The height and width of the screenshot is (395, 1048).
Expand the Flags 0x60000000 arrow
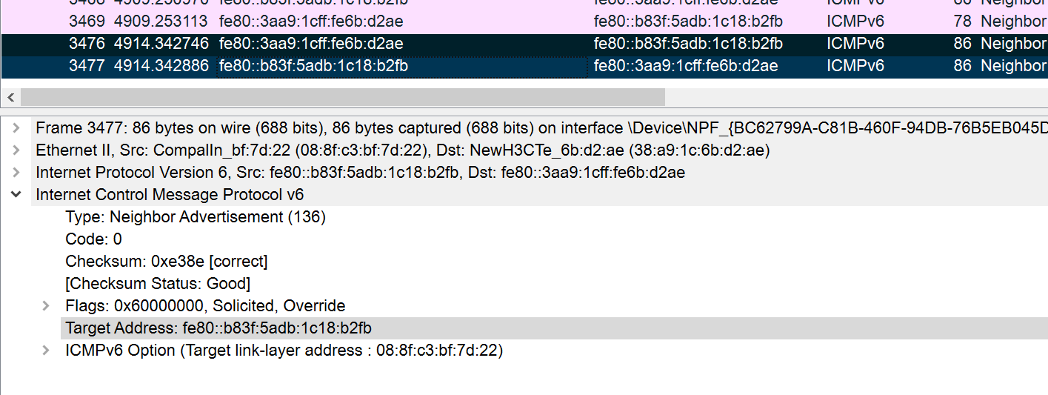click(46, 306)
